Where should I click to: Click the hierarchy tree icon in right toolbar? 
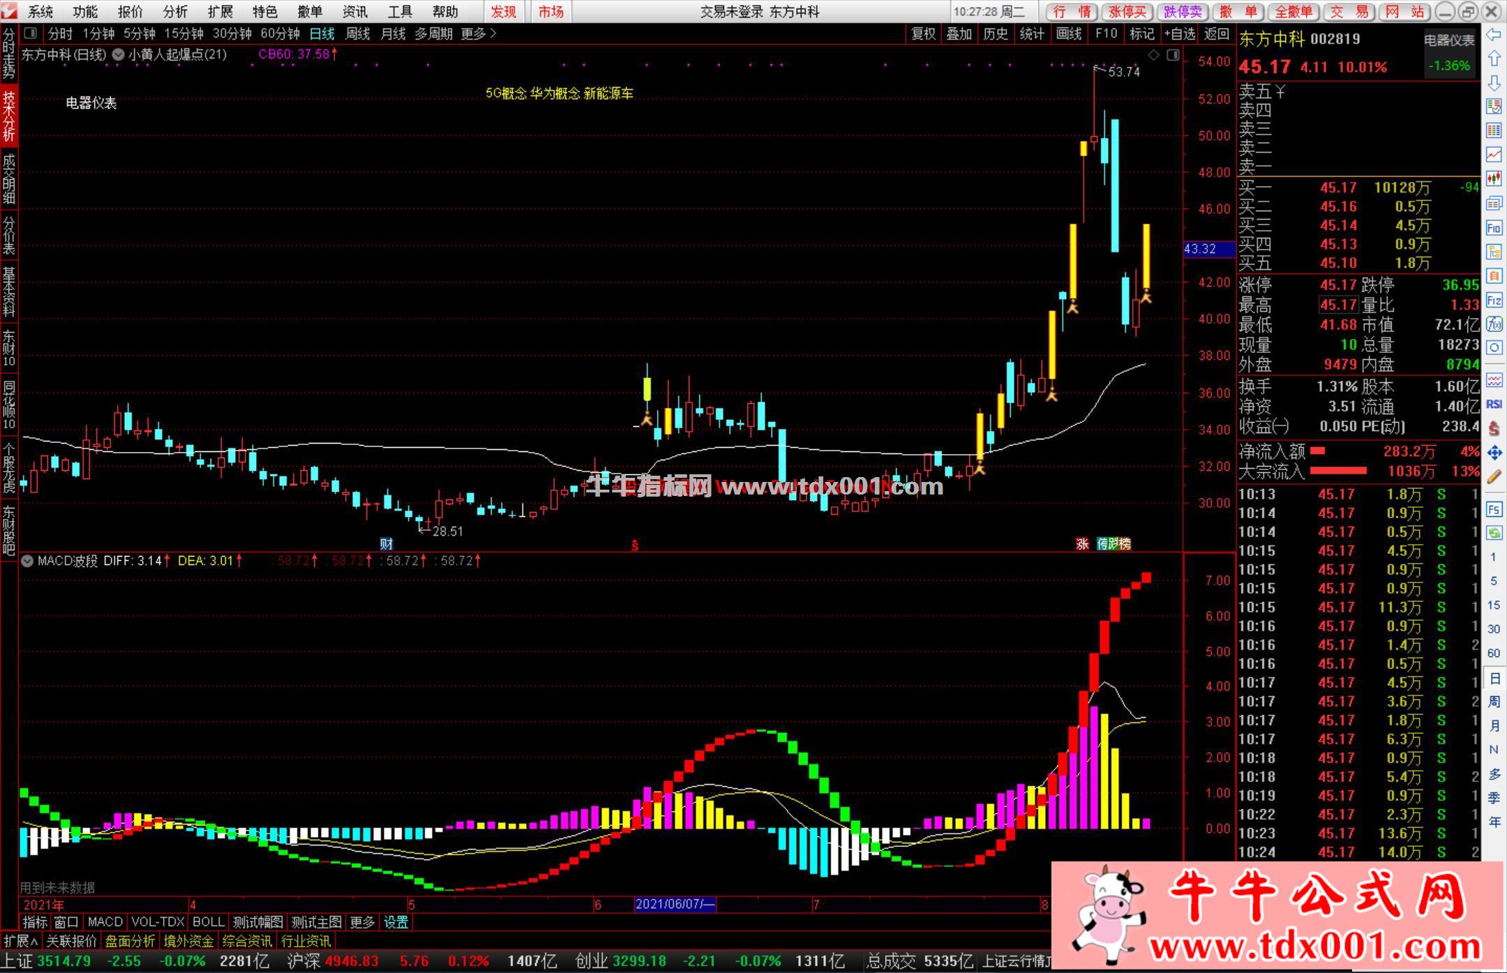pos(1494,252)
